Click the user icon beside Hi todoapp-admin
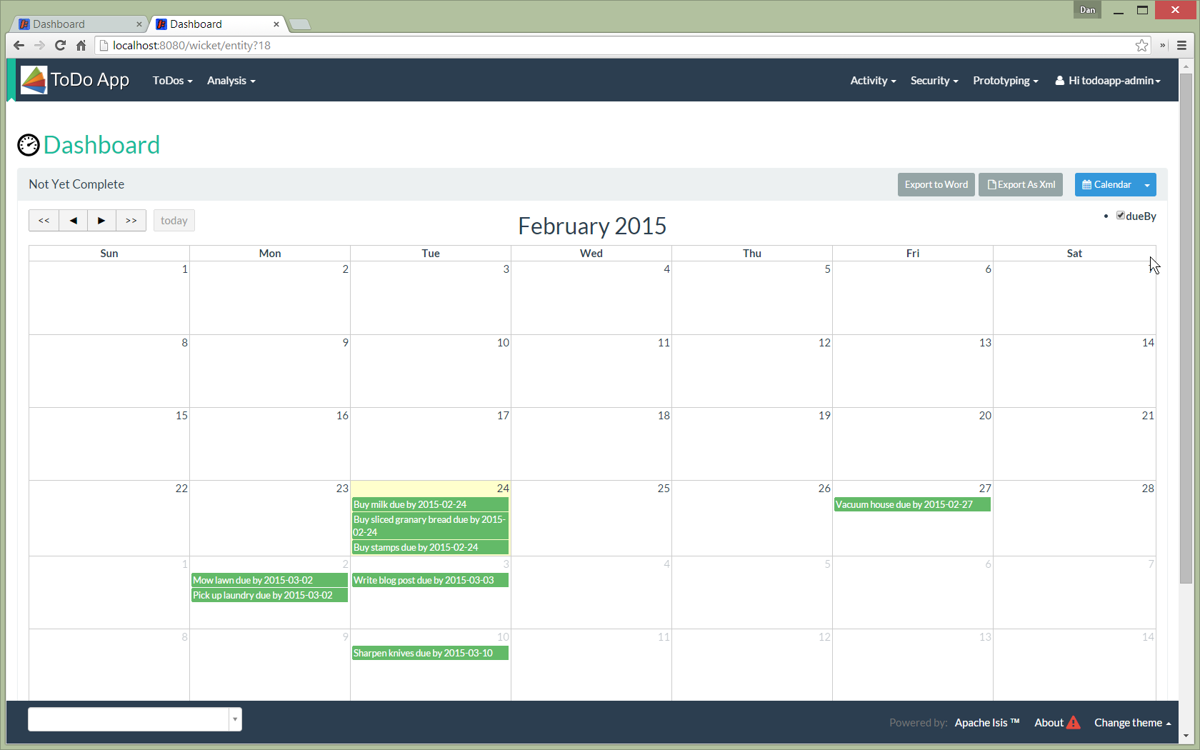 (x=1059, y=80)
